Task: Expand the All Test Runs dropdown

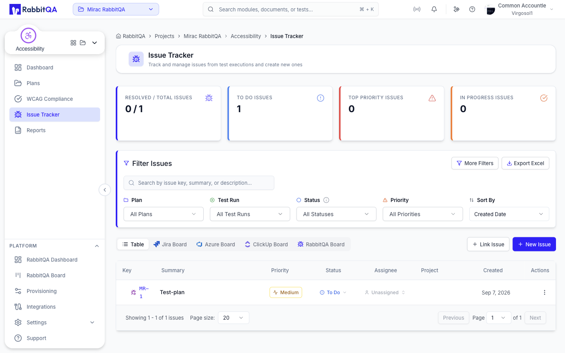Action: tap(250, 214)
